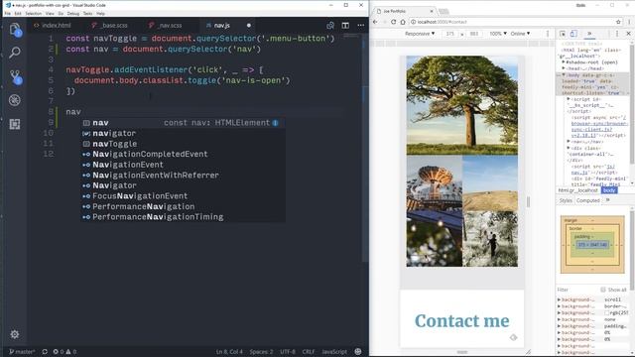Click the info icon beside nav suggestion details
Viewport: 635px width, 357px height.
point(276,123)
